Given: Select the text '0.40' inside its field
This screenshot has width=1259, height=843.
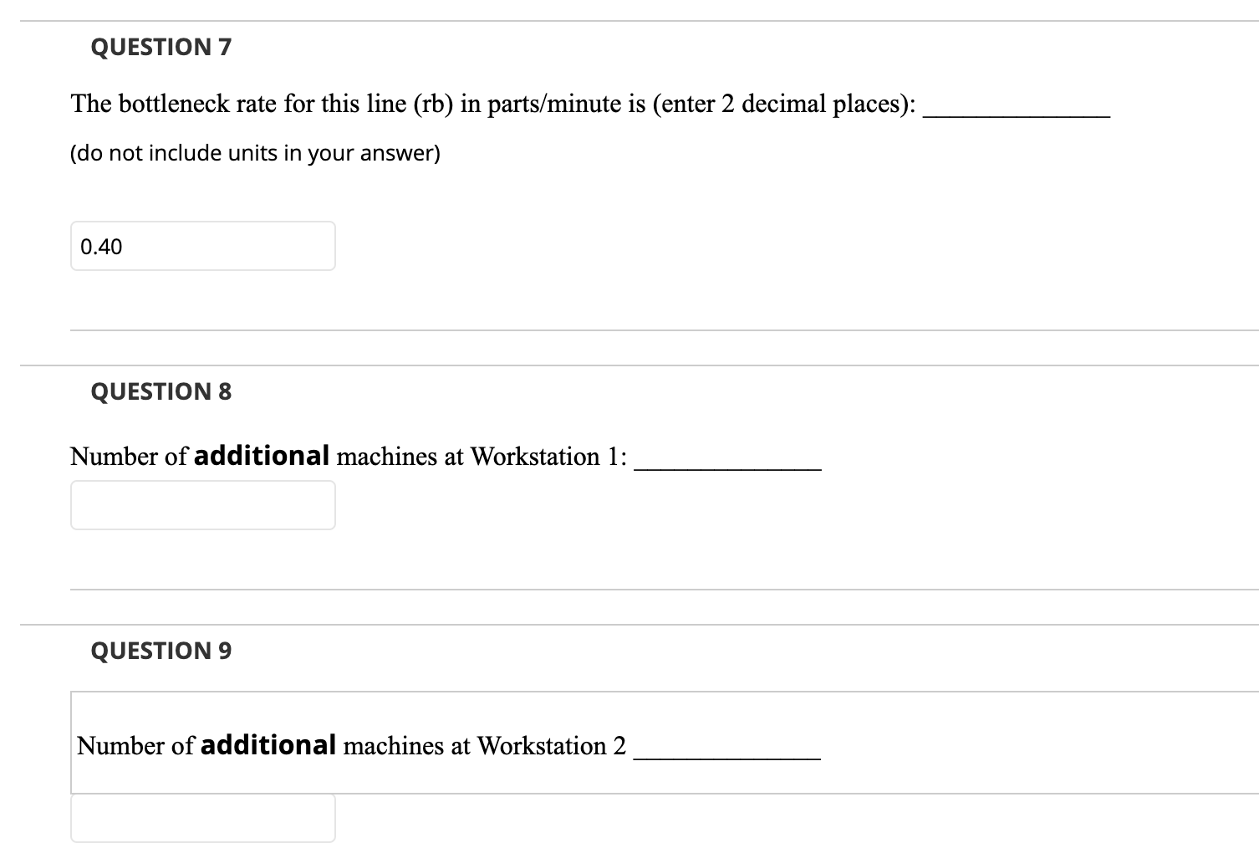Looking at the screenshot, I should [x=100, y=246].
